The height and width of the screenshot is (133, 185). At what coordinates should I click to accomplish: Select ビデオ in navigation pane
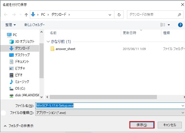click(16, 75)
